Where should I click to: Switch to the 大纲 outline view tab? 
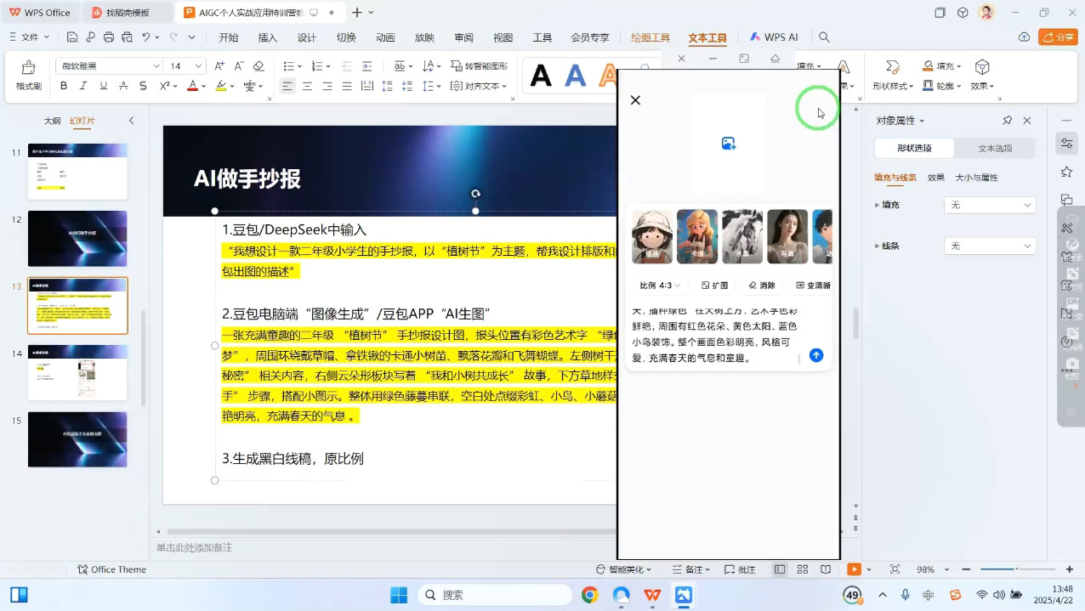pyautogui.click(x=52, y=121)
